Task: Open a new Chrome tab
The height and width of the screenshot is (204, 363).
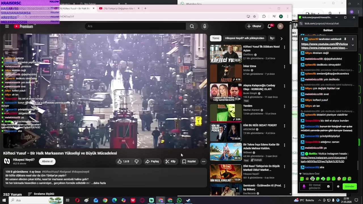Action: [x=145, y=8]
